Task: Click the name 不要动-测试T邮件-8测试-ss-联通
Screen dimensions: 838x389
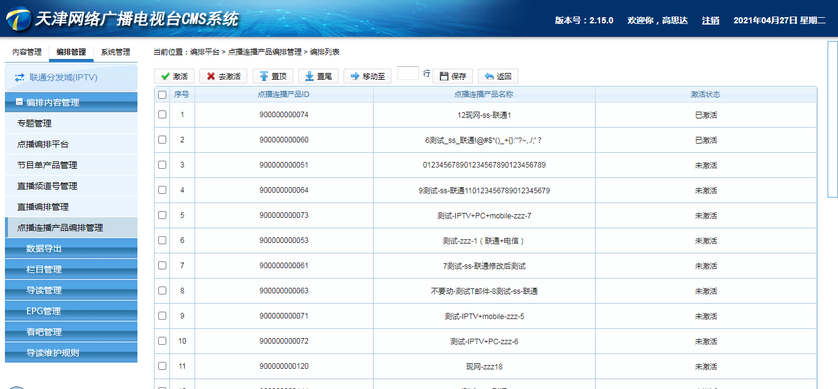Action: point(484,291)
